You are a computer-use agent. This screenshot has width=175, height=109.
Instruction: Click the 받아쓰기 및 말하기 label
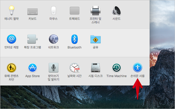(54, 78)
